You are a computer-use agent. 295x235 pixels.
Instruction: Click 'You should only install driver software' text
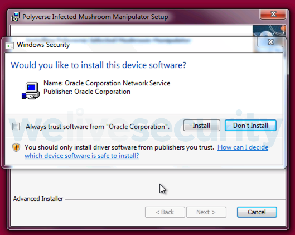click(119, 147)
